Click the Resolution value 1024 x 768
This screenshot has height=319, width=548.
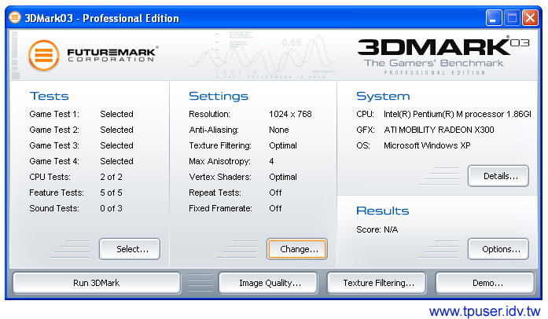(x=290, y=114)
